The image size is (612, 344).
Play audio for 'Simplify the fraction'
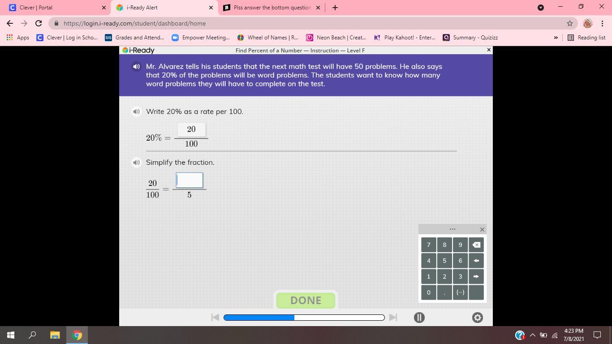tap(136, 162)
